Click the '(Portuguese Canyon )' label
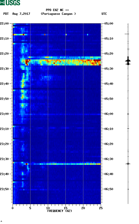The width and height of the screenshot is (139, 224). pyautogui.click(x=58, y=14)
